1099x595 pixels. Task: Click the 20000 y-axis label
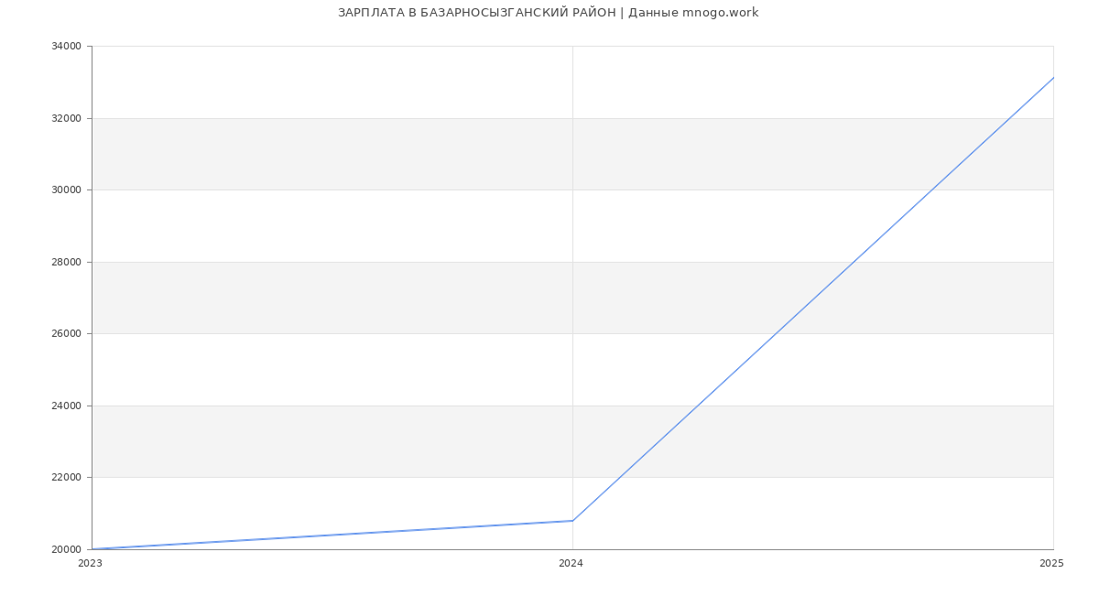(x=68, y=549)
